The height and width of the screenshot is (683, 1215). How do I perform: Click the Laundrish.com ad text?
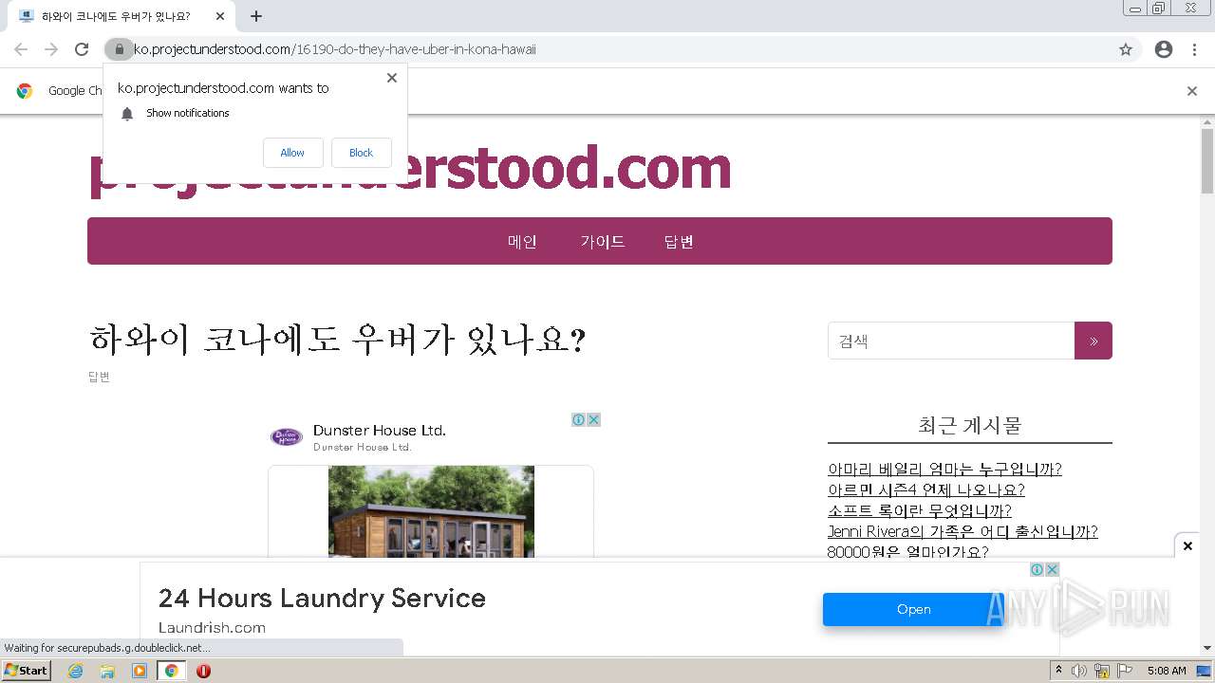coord(212,628)
